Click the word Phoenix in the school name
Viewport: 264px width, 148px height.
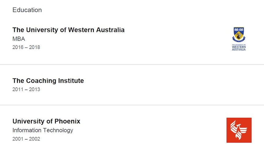click(x=67, y=121)
